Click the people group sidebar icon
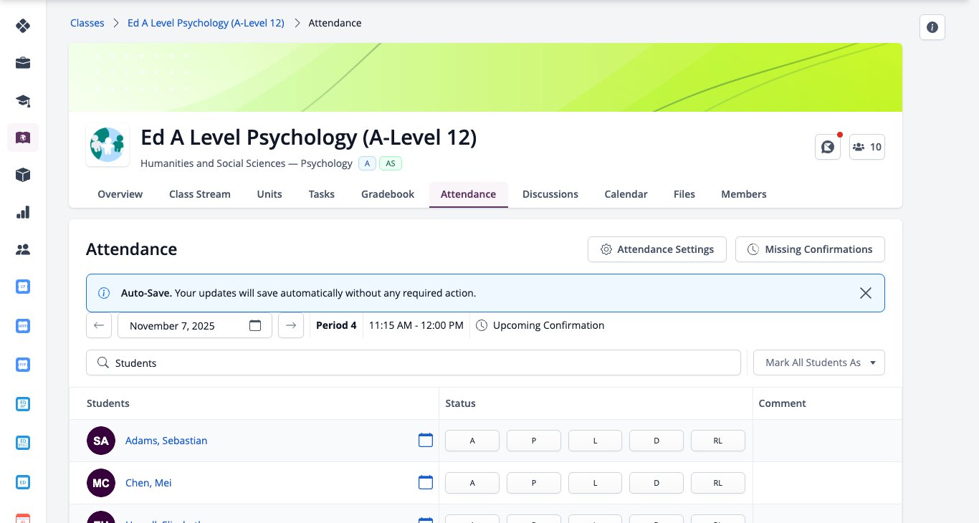The width and height of the screenshot is (979, 523). click(x=23, y=249)
